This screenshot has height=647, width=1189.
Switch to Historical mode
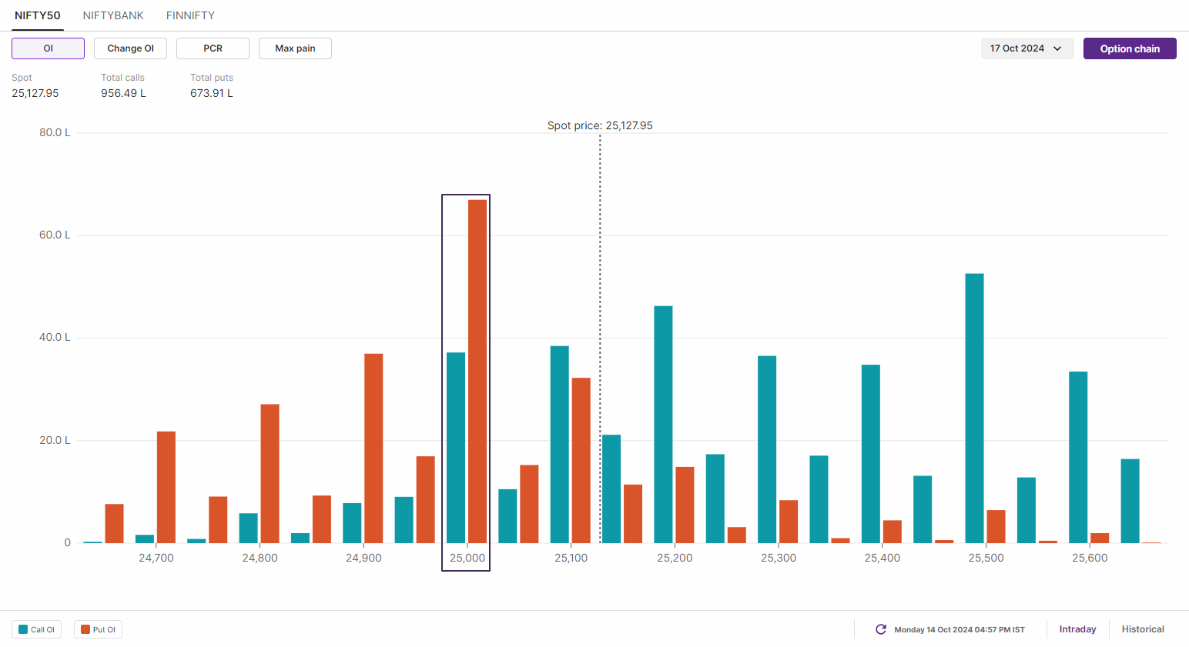(x=1143, y=629)
